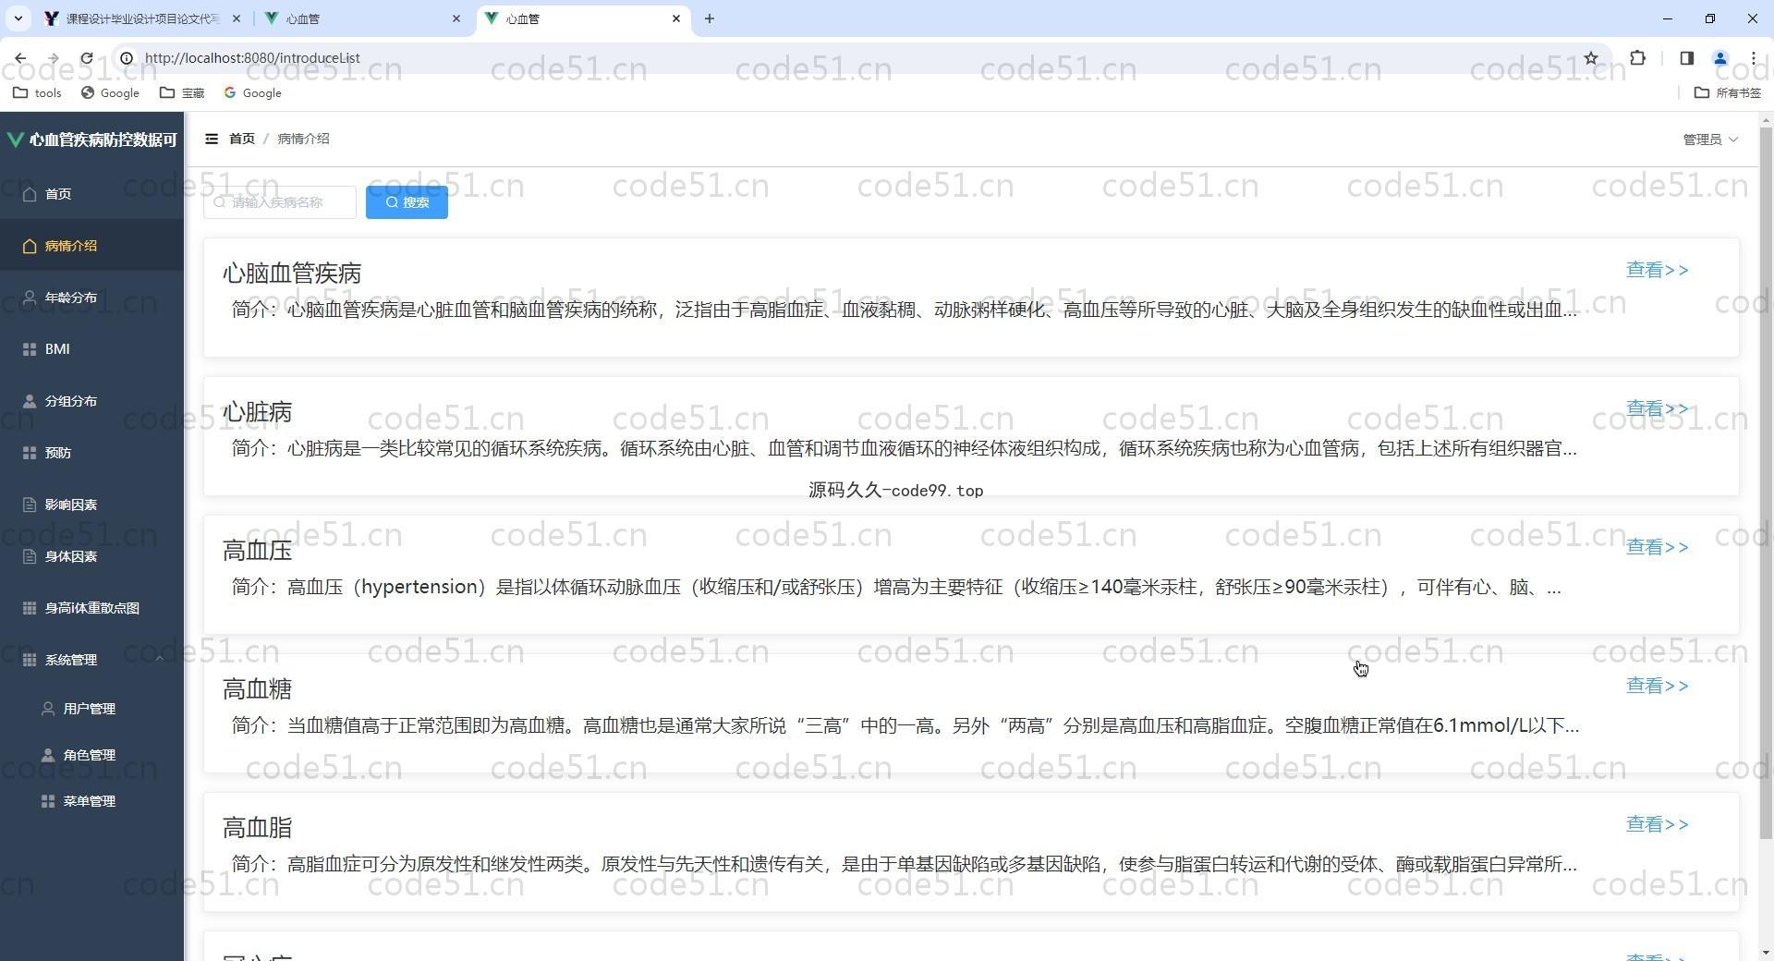The width and height of the screenshot is (1774, 961).
Task: View details of 心脏病
Action: tap(1657, 408)
